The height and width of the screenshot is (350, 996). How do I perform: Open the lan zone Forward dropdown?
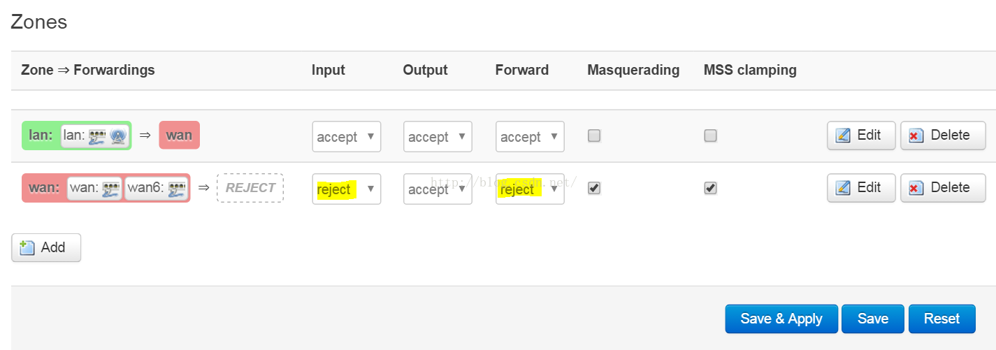click(530, 137)
